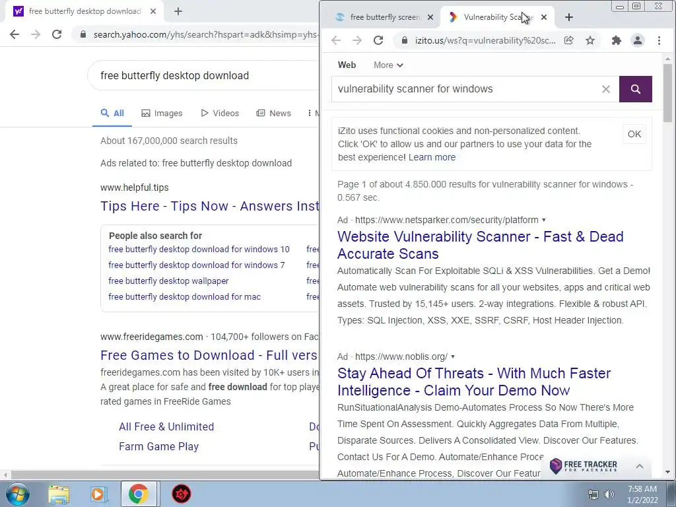Reload the Yahoo search page

[57, 34]
